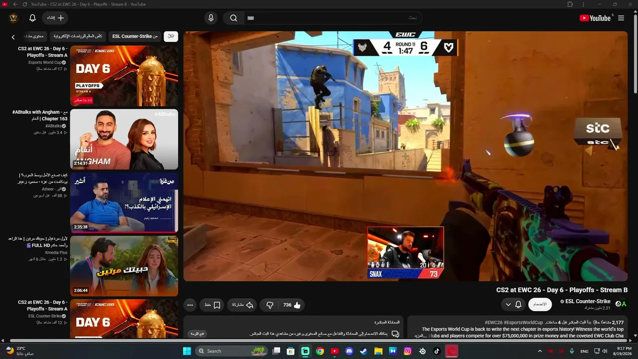Open the YouTube guide hamburger menu
The height and width of the screenshot is (359, 638).
coord(621,18)
